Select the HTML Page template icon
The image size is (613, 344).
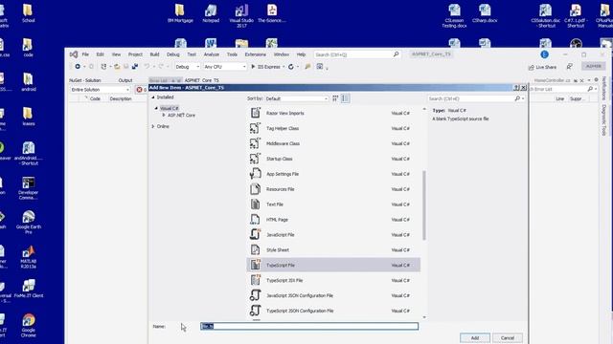(x=256, y=219)
